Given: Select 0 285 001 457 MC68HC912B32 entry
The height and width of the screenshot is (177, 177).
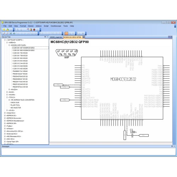Looking at the screenshot, I should point(24,48).
